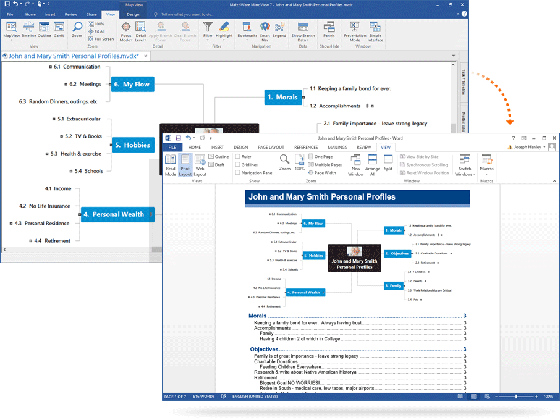Open the Macros dropdown in Word

pos(486,164)
